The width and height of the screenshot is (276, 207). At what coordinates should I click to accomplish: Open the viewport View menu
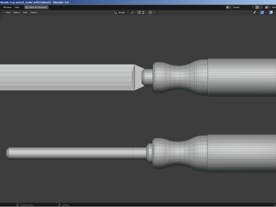click(8, 13)
